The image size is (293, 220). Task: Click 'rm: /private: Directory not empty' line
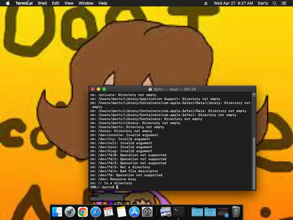coord(123,95)
